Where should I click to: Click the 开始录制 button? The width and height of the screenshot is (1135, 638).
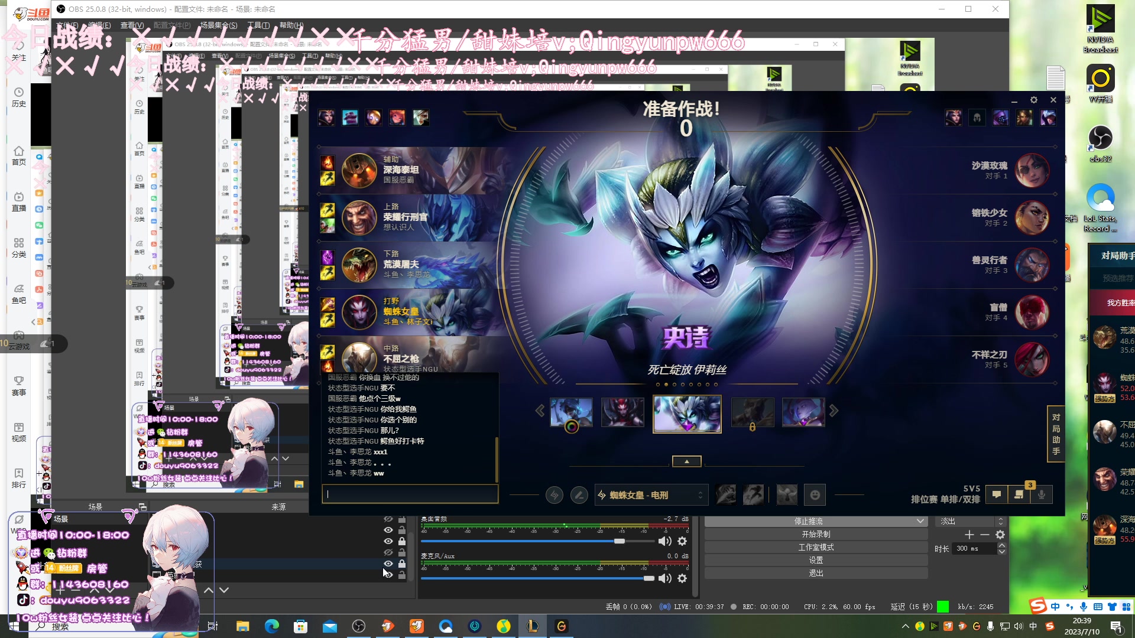pyautogui.click(x=816, y=534)
